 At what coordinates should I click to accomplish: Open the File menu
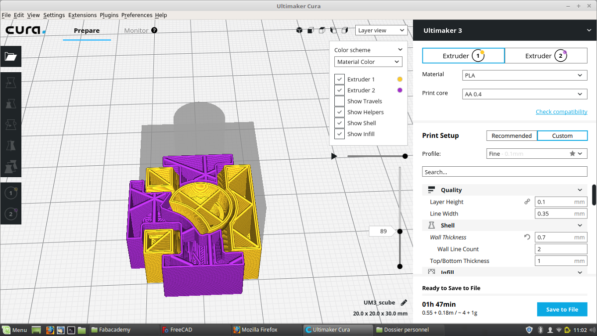[6, 15]
